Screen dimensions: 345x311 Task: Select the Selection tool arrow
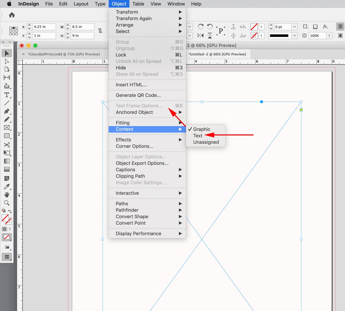pos(7,53)
